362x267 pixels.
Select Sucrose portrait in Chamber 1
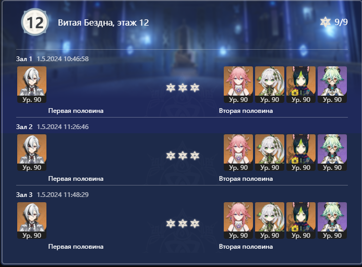(x=332, y=85)
